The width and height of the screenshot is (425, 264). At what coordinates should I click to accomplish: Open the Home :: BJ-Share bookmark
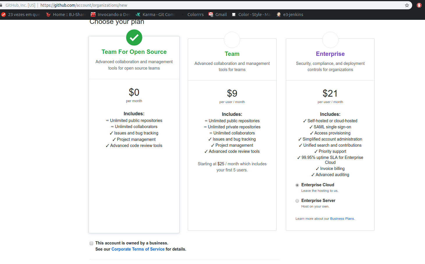66,15
